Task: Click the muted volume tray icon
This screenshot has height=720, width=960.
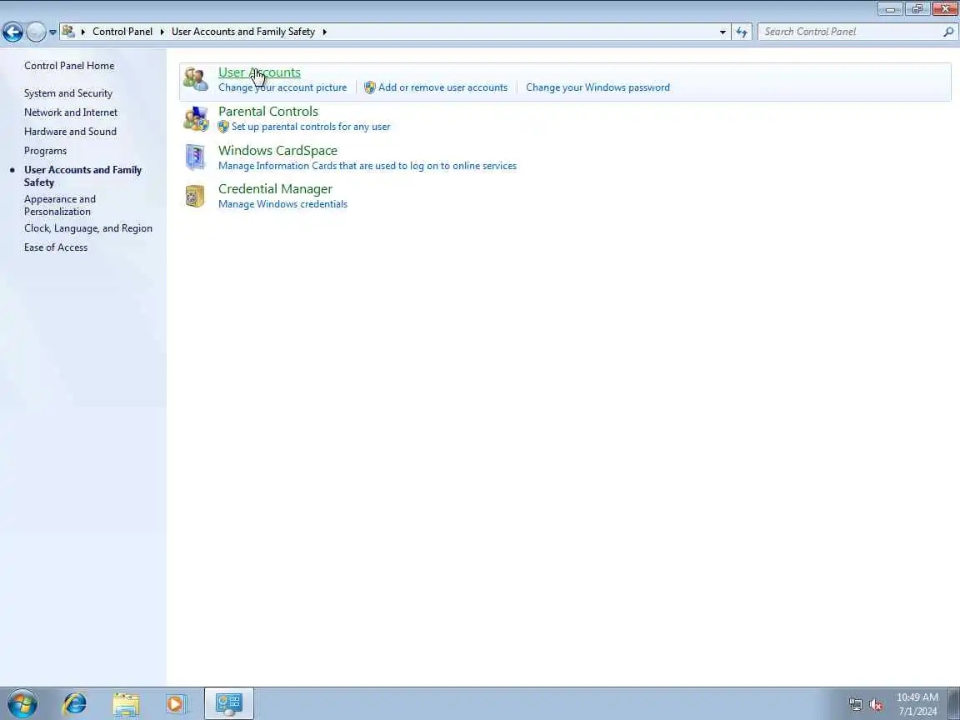Action: pos(876,705)
